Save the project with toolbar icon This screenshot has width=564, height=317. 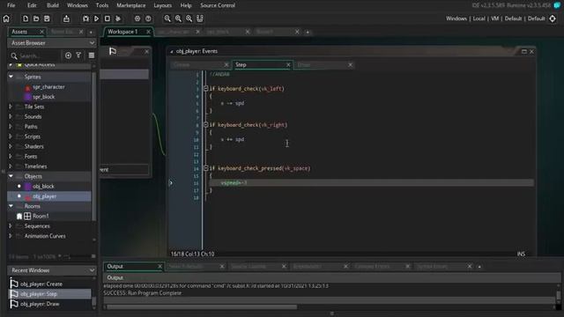tap(47, 18)
